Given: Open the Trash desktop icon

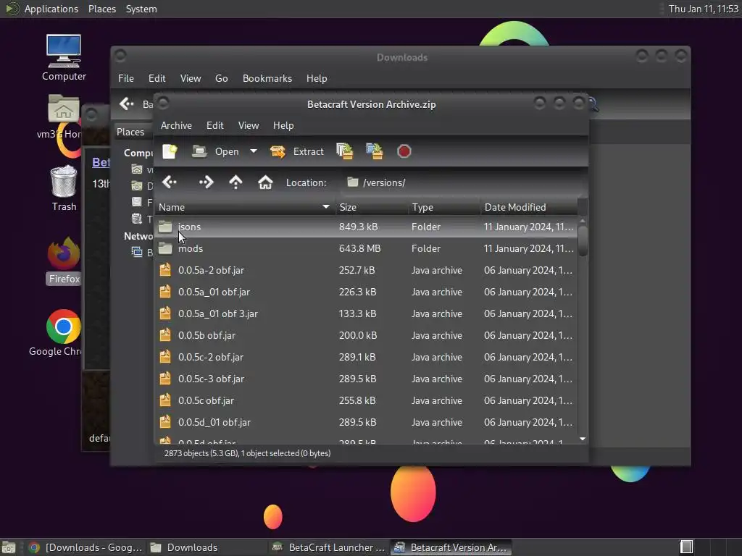Looking at the screenshot, I should tap(64, 188).
